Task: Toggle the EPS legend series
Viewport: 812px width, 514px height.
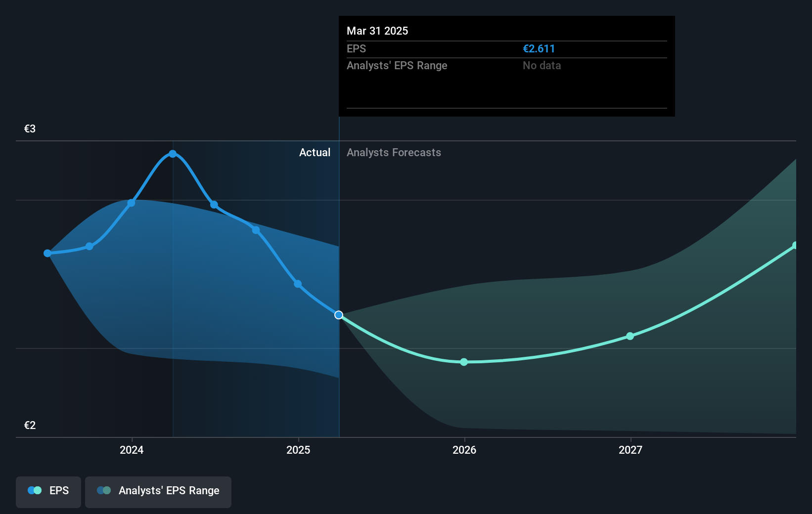Action: 48,491
